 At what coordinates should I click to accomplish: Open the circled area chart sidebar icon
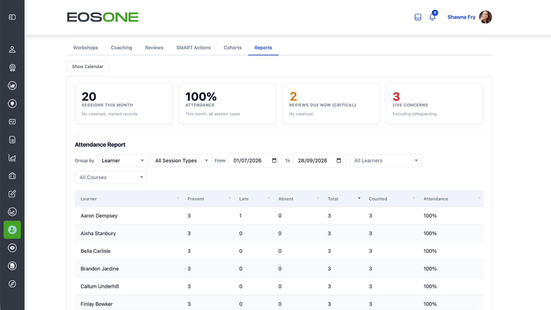[12, 86]
